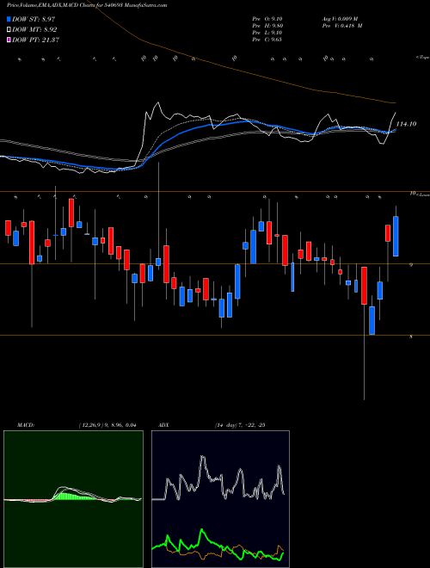This screenshot has height=568, width=430.
Task: Click the 'Avg V: 0.009 M' volume value
Action: [x=341, y=19]
